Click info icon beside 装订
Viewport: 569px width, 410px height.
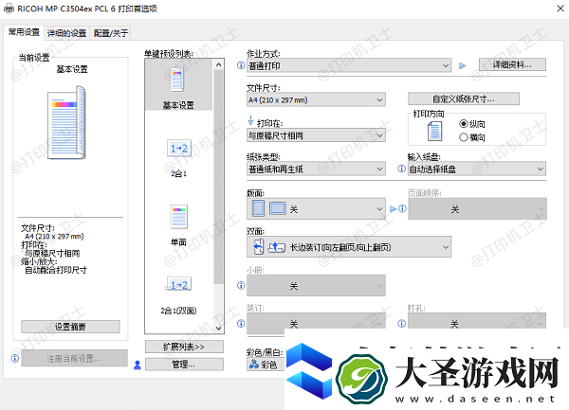(x=241, y=323)
